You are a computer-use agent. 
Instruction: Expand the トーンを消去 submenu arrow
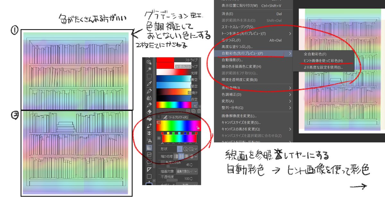290,34
